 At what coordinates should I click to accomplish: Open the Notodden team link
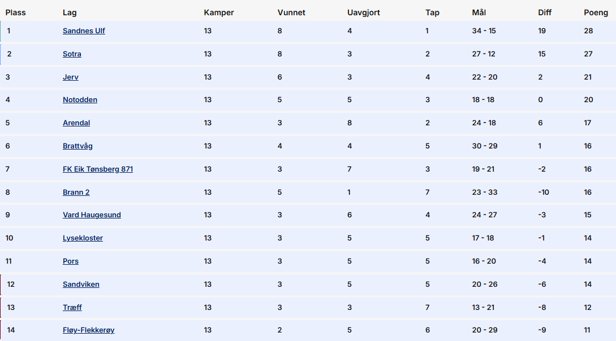tap(80, 100)
